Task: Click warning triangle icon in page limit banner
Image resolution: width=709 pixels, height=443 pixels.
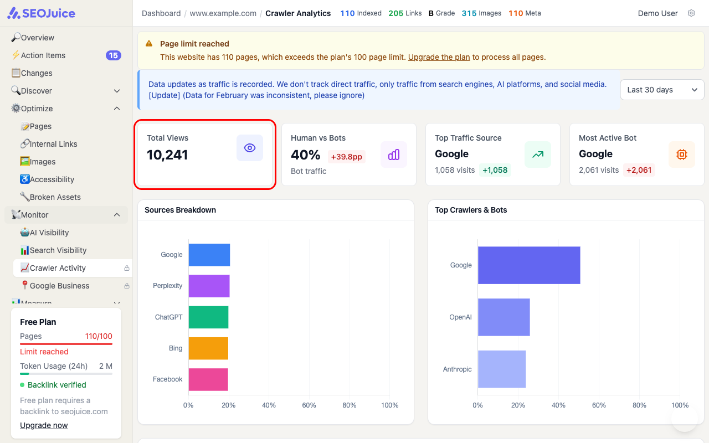Action: point(149,43)
